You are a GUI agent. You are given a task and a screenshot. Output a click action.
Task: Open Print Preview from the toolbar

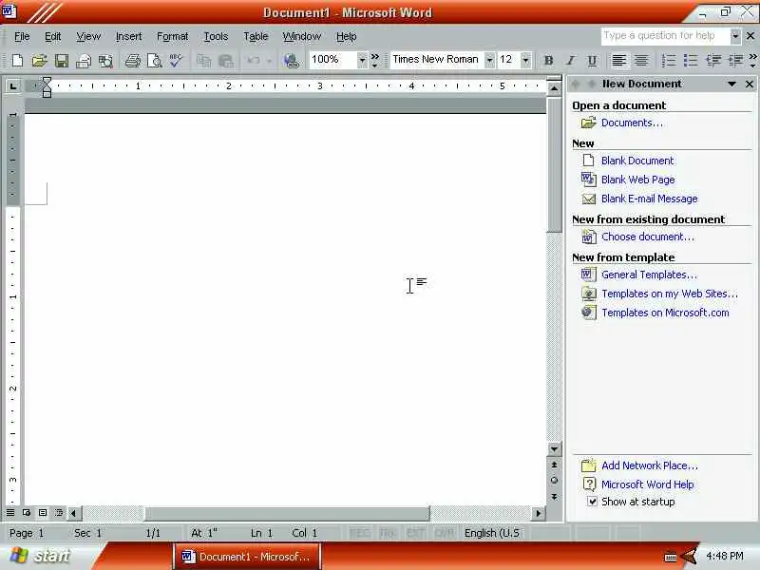click(154, 60)
